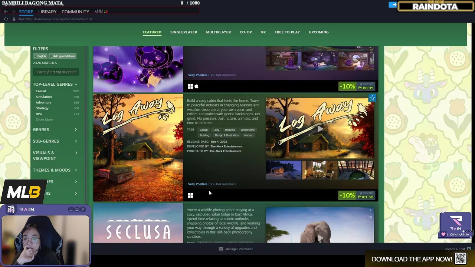Click the Relaxing tag button
475x267 pixels.
pos(230,130)
